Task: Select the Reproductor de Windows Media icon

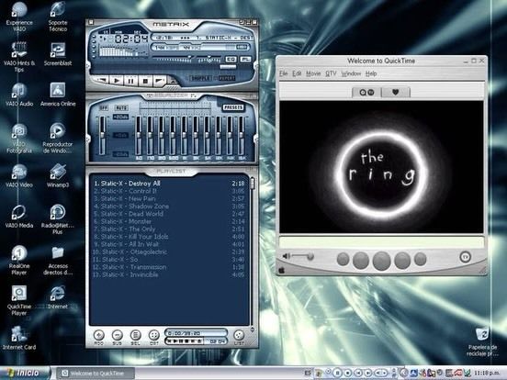Action: point(58,139)
